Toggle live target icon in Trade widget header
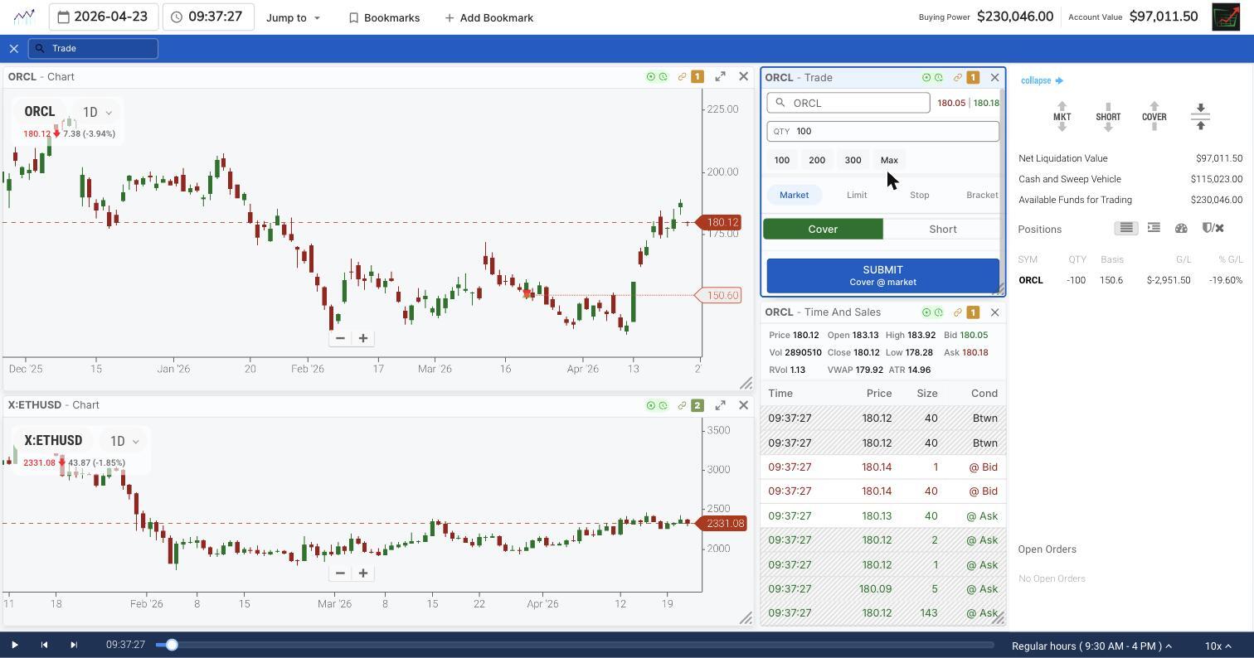The width and height of the screenshot is (1254, 658). tap(926, 78)
